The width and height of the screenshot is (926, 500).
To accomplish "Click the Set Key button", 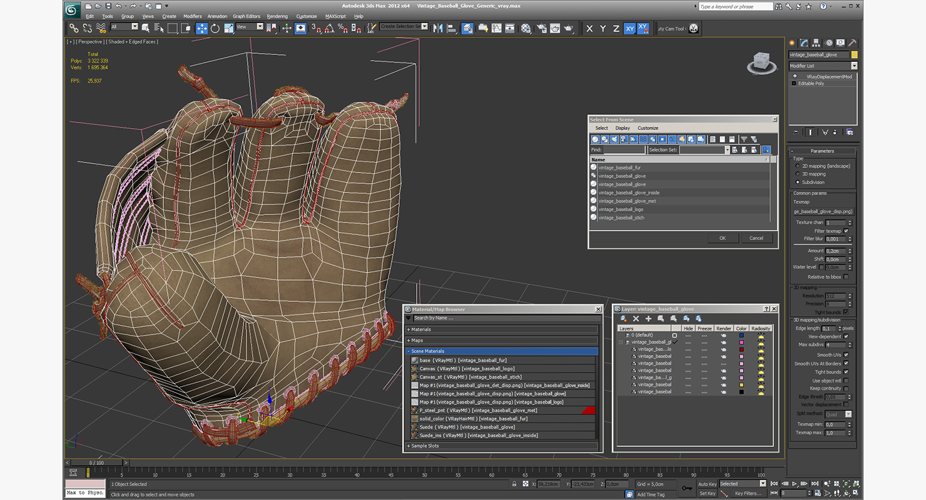I will click(x=707, y=493).
